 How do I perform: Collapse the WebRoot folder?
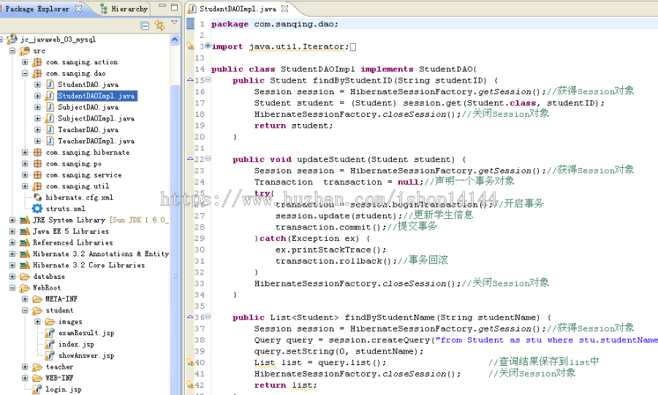click(12, 288)
